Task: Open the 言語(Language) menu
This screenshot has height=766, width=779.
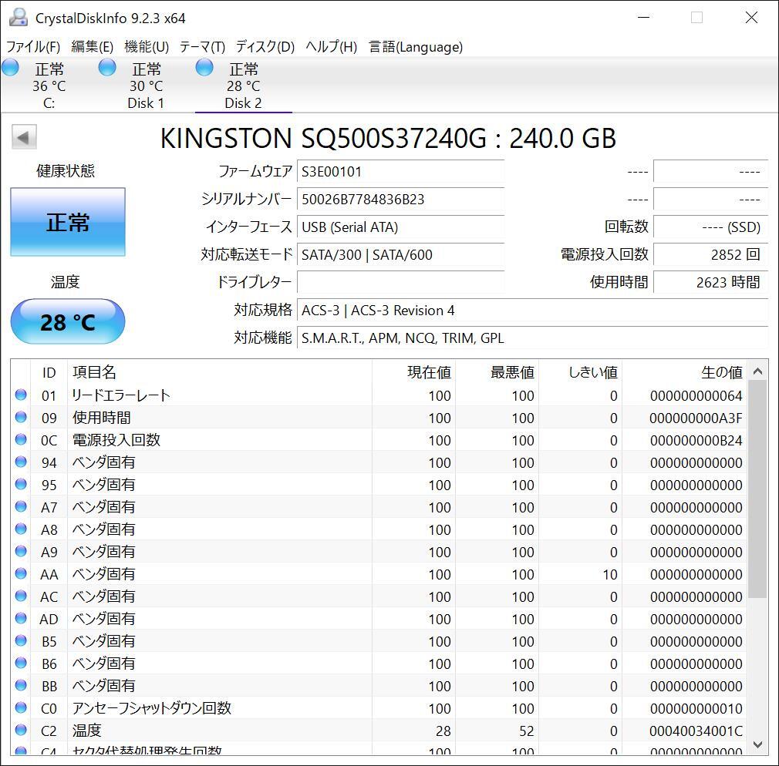Action: pos(415,47)
